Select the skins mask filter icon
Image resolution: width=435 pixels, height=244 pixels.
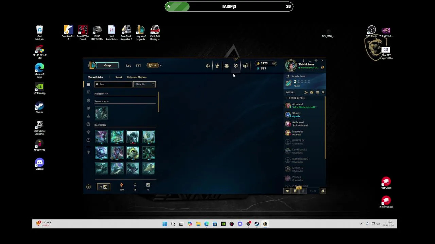point(88,108)
